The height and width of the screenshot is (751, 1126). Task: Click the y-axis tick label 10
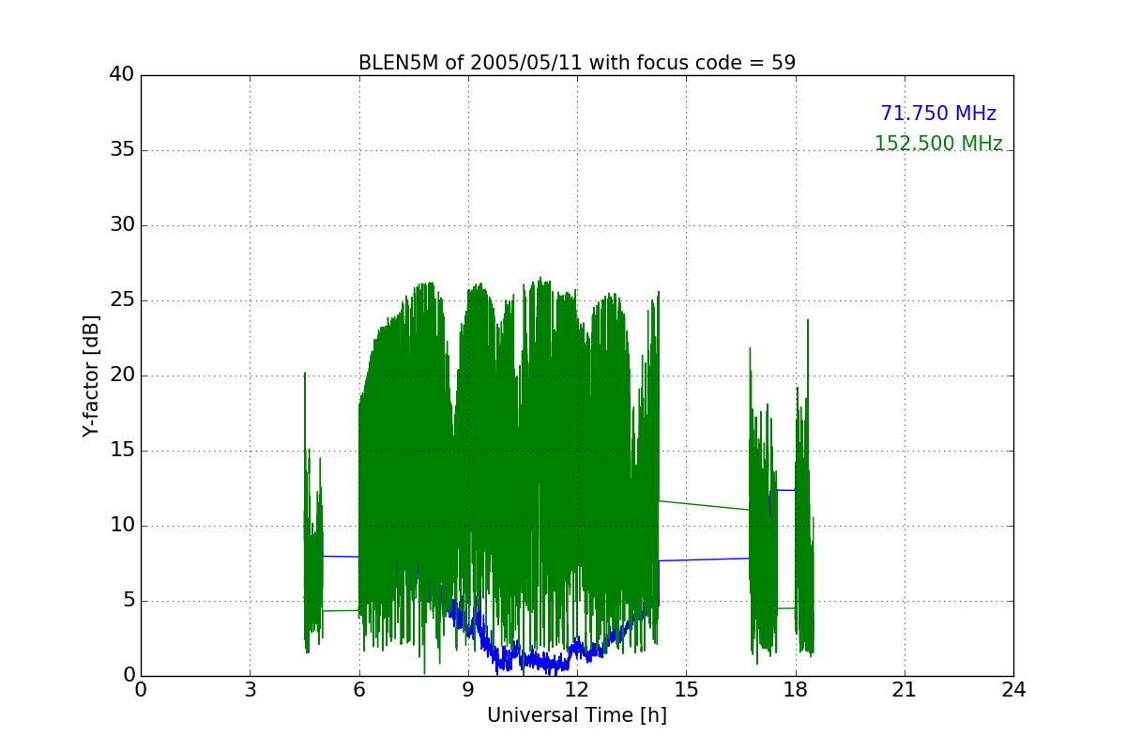pyautogui.click(x=121, y=526)
